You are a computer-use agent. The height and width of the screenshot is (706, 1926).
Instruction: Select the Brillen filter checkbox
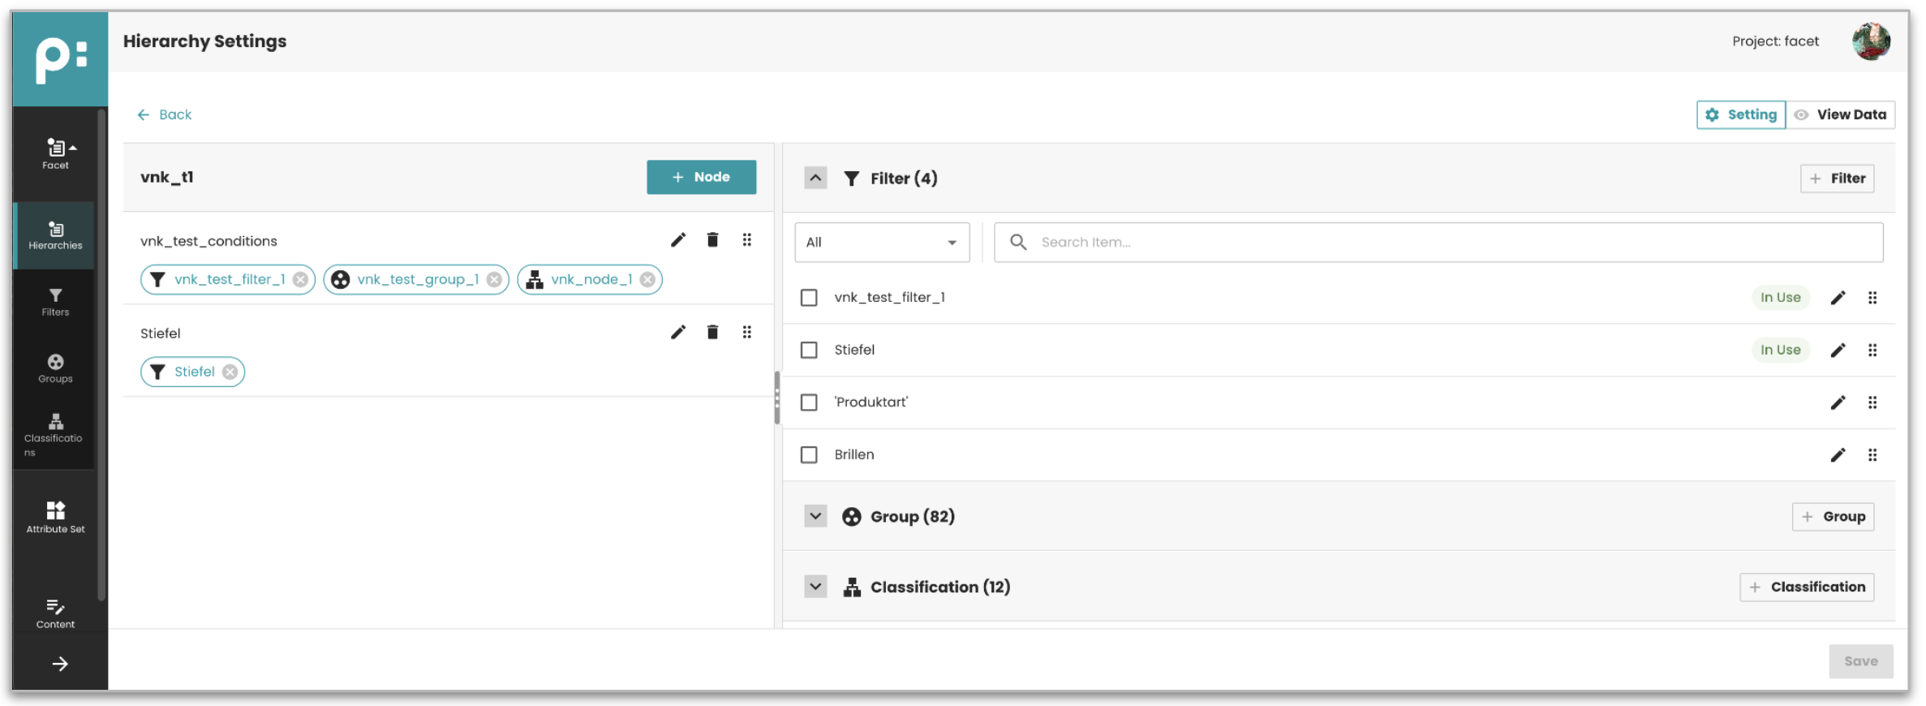(808, 455)
